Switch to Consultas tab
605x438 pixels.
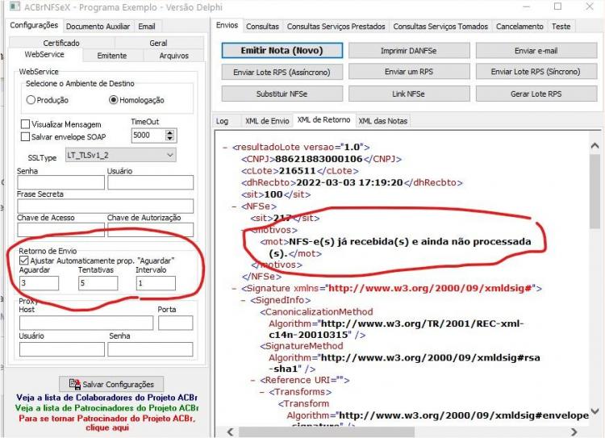[262, 27]
